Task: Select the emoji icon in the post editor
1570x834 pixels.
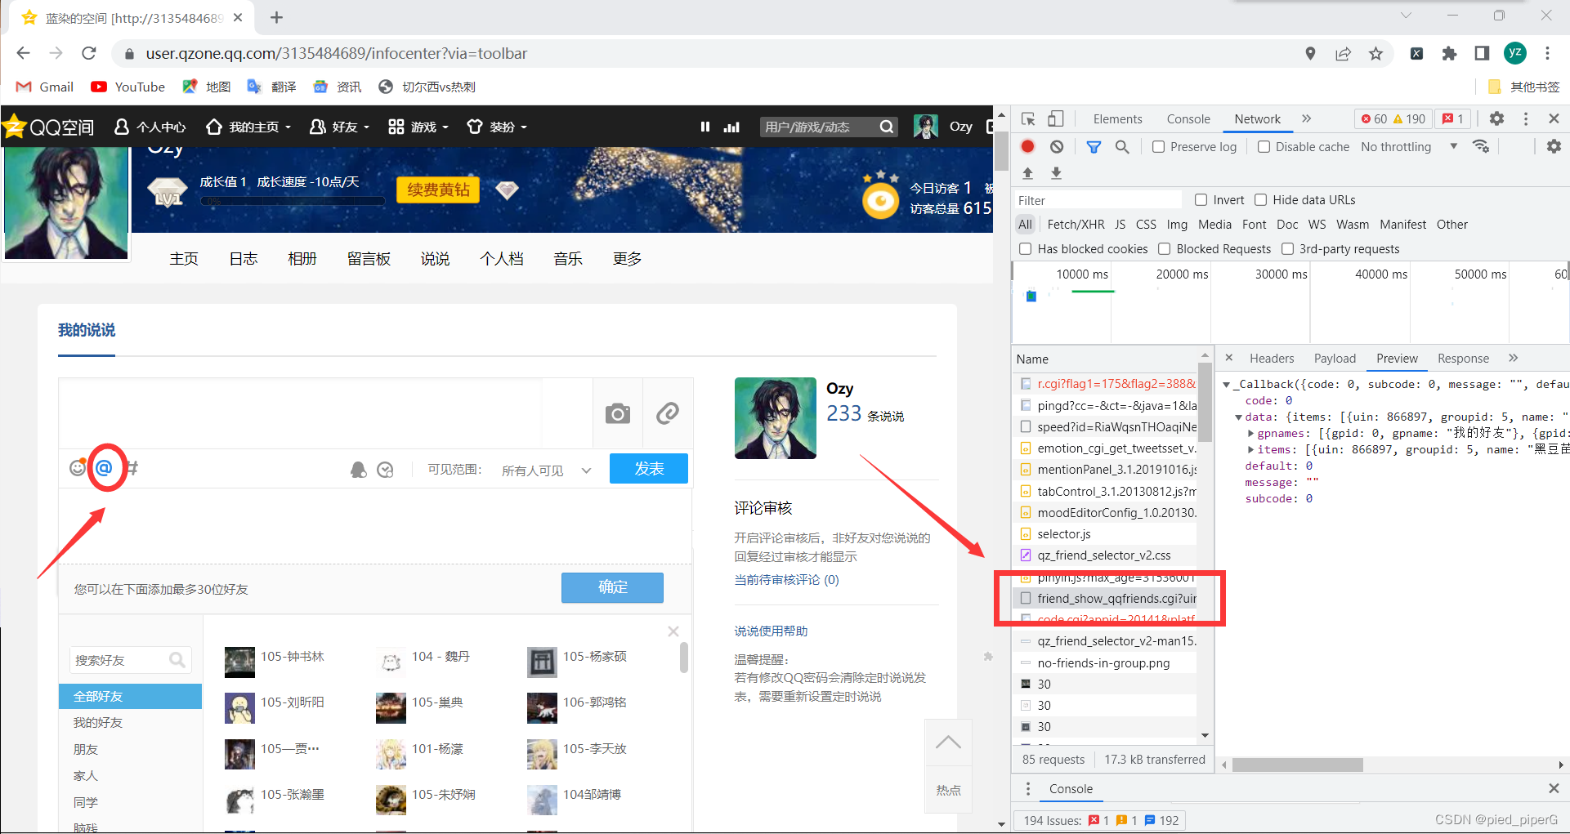Action: 78,468
